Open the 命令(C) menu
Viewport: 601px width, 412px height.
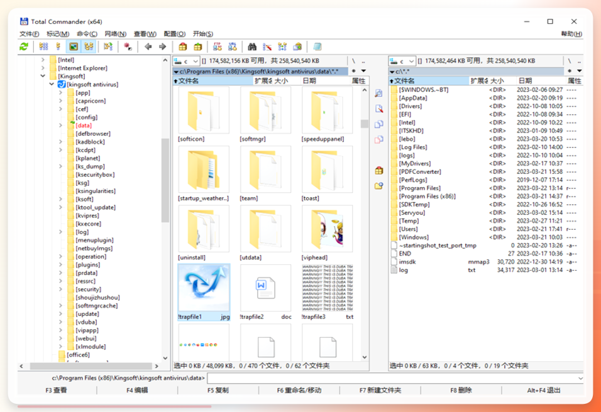(87, 34)
